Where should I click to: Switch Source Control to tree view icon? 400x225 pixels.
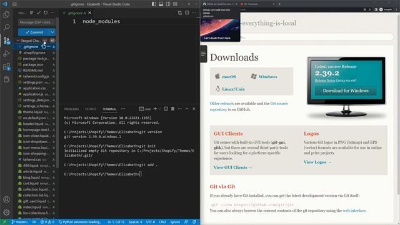(31, 12)
